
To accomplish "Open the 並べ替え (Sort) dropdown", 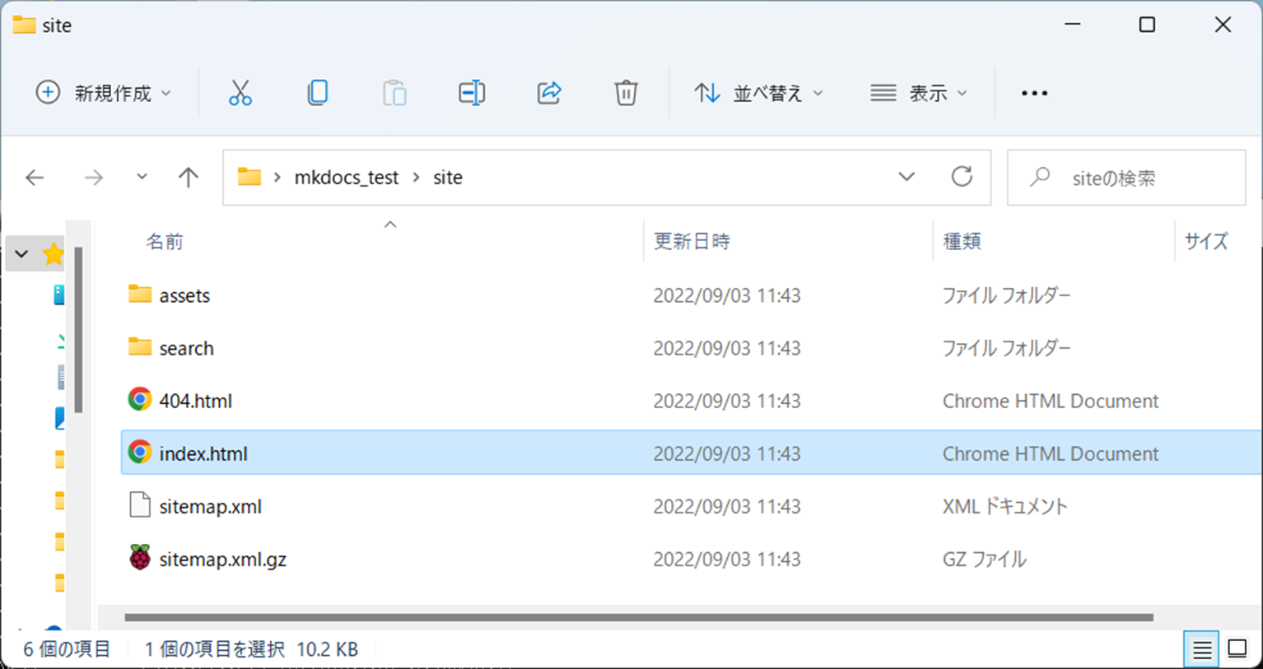I will pyautogui.click(x=757, y=92).
